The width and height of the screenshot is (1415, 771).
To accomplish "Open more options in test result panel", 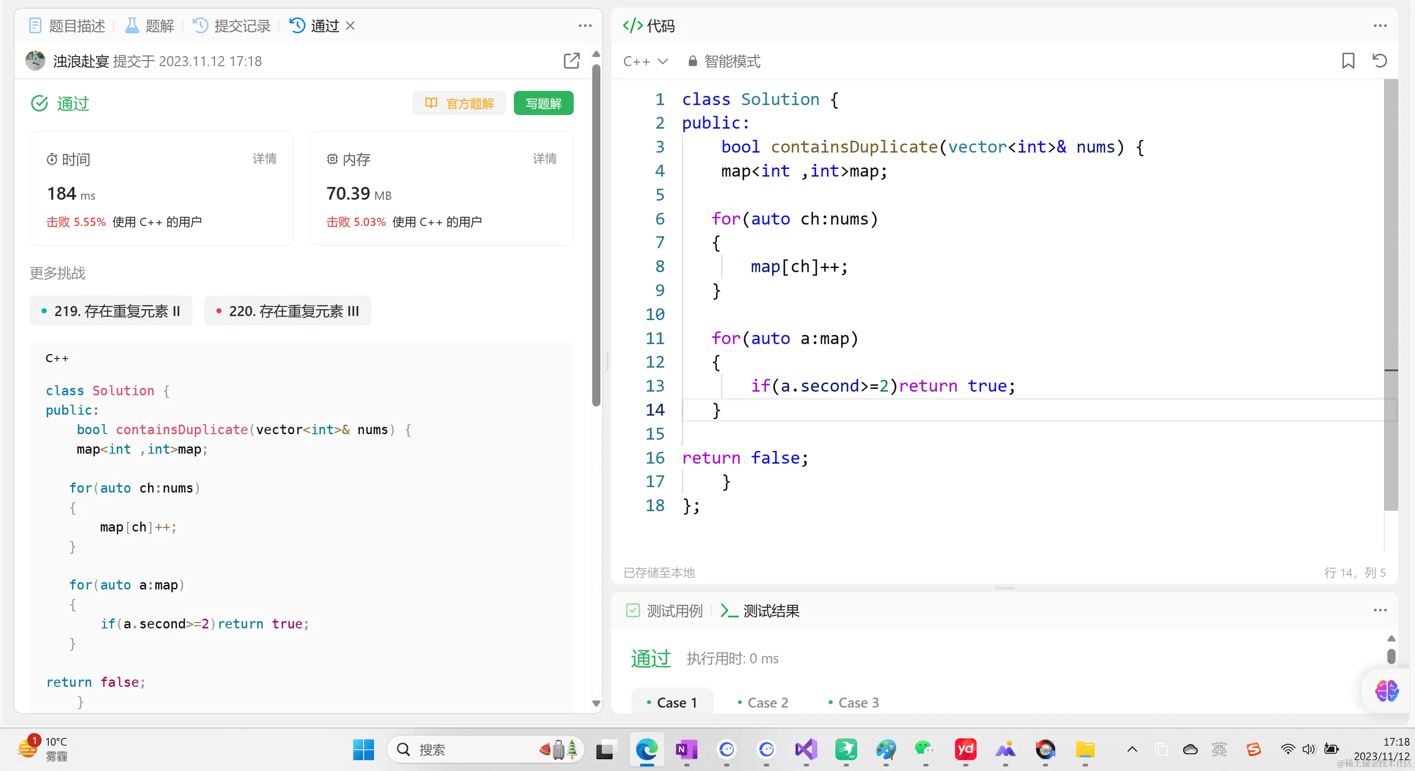I will [x=1380, y=610].
